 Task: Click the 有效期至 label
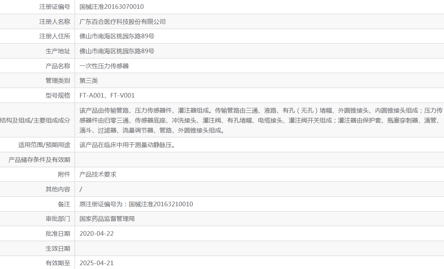[58, 263]
